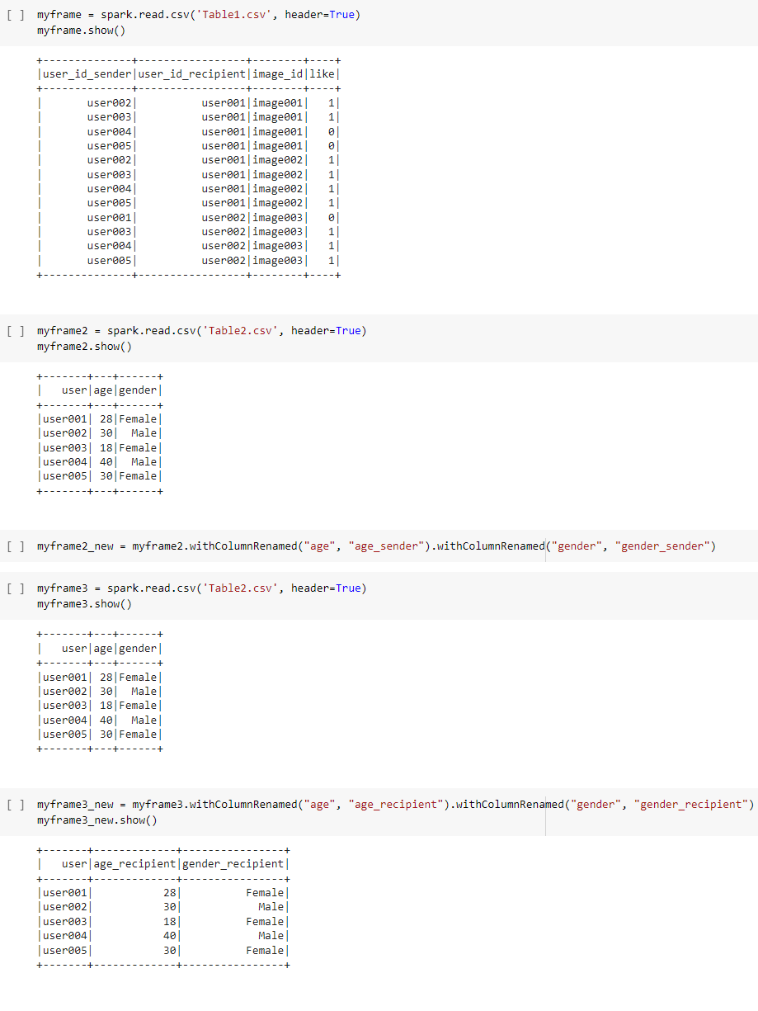Click the myframe3_new.show() code line
758x1011 pixels.
coord(97,820)
